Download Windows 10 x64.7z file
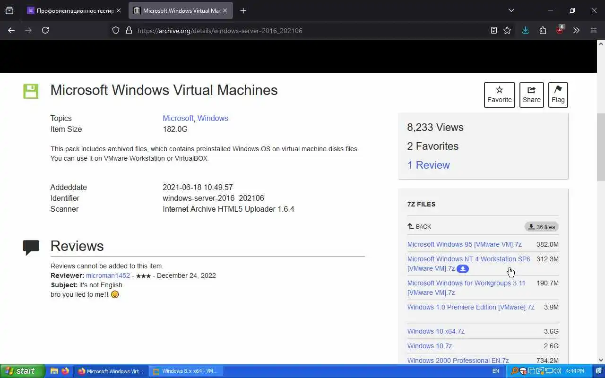The height and width of the screenshot is (378, 605). pyautogui.click(x=436, y=331)
